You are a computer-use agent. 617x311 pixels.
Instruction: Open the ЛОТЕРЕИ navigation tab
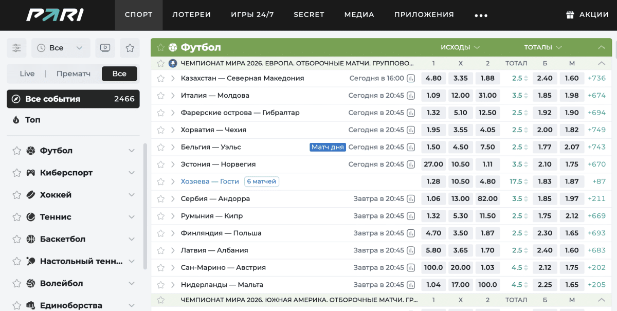click(192, 15)
